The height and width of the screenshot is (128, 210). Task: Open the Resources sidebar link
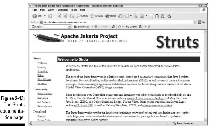click(43, 98)
